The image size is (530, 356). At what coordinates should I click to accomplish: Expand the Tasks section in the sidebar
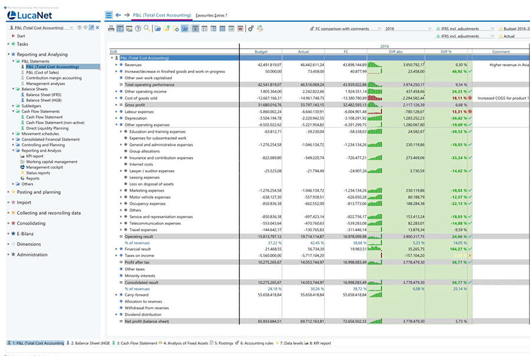(x=22, y=44)
